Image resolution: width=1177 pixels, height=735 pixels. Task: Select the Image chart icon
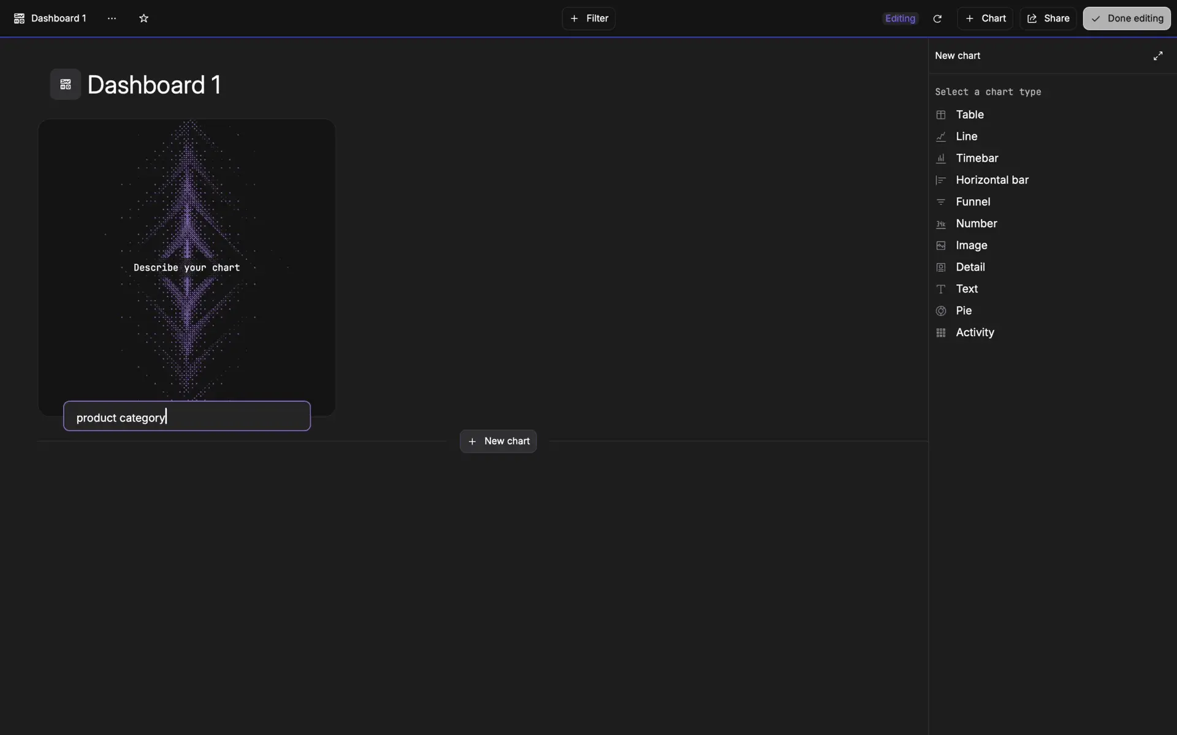(941, 246)
